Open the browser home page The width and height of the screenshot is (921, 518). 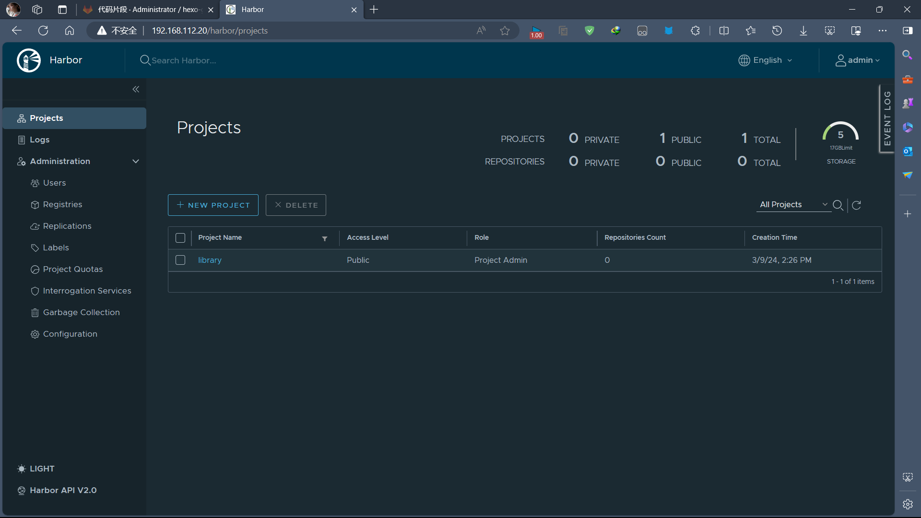[70, 31]
